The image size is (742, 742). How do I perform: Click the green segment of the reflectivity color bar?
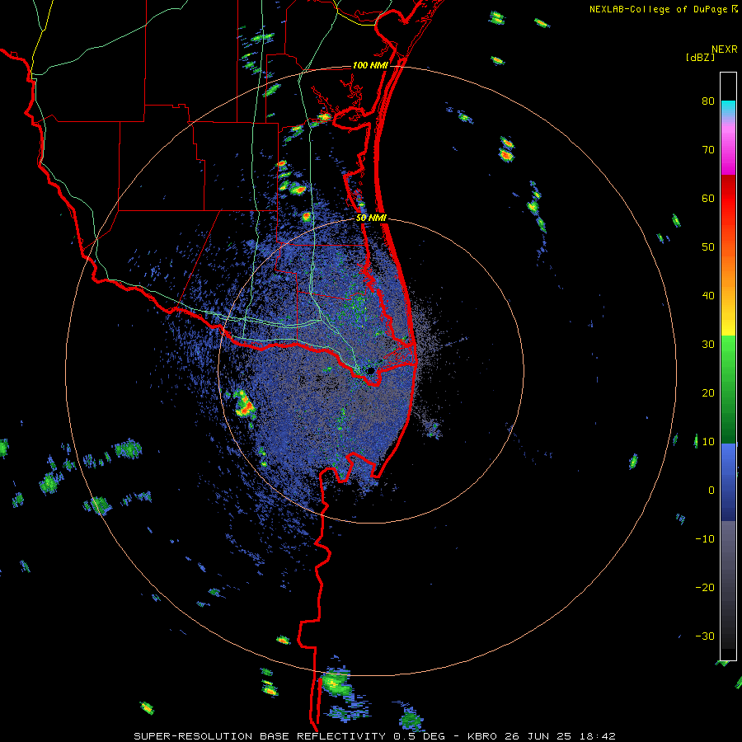tap(728, 389)
